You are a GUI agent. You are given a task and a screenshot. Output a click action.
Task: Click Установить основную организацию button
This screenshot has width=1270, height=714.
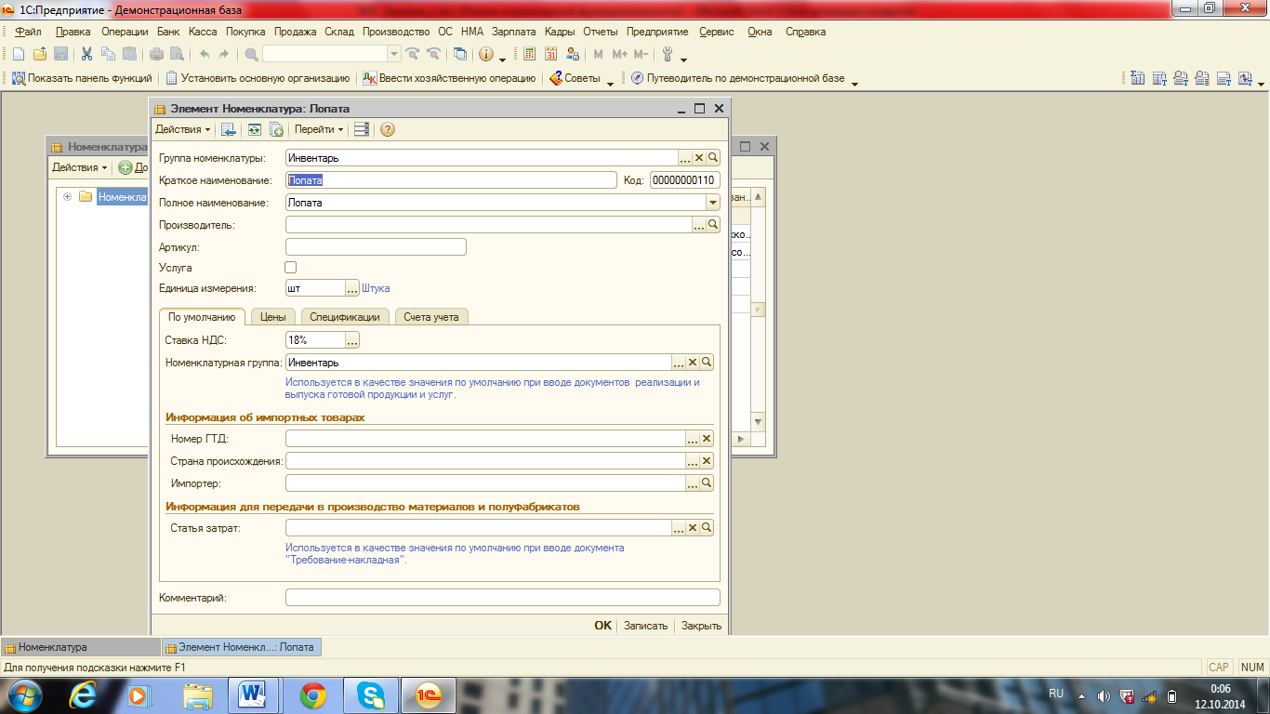[258, 79]
